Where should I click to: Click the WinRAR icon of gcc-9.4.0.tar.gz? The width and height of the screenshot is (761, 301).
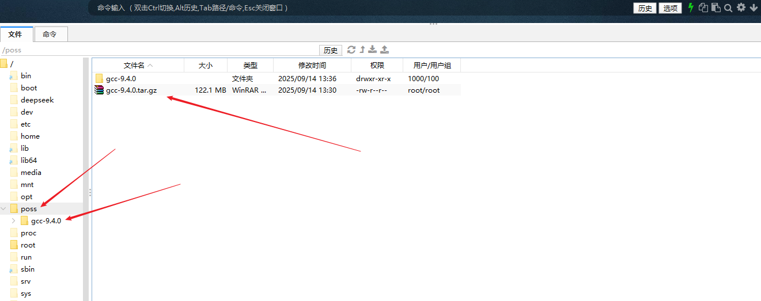point(99,90)
